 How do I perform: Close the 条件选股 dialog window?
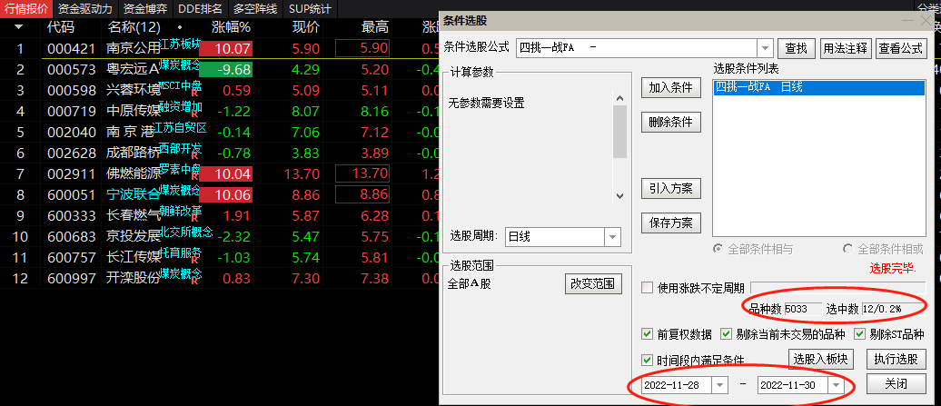pyautogui.click(x=926, y=21)
